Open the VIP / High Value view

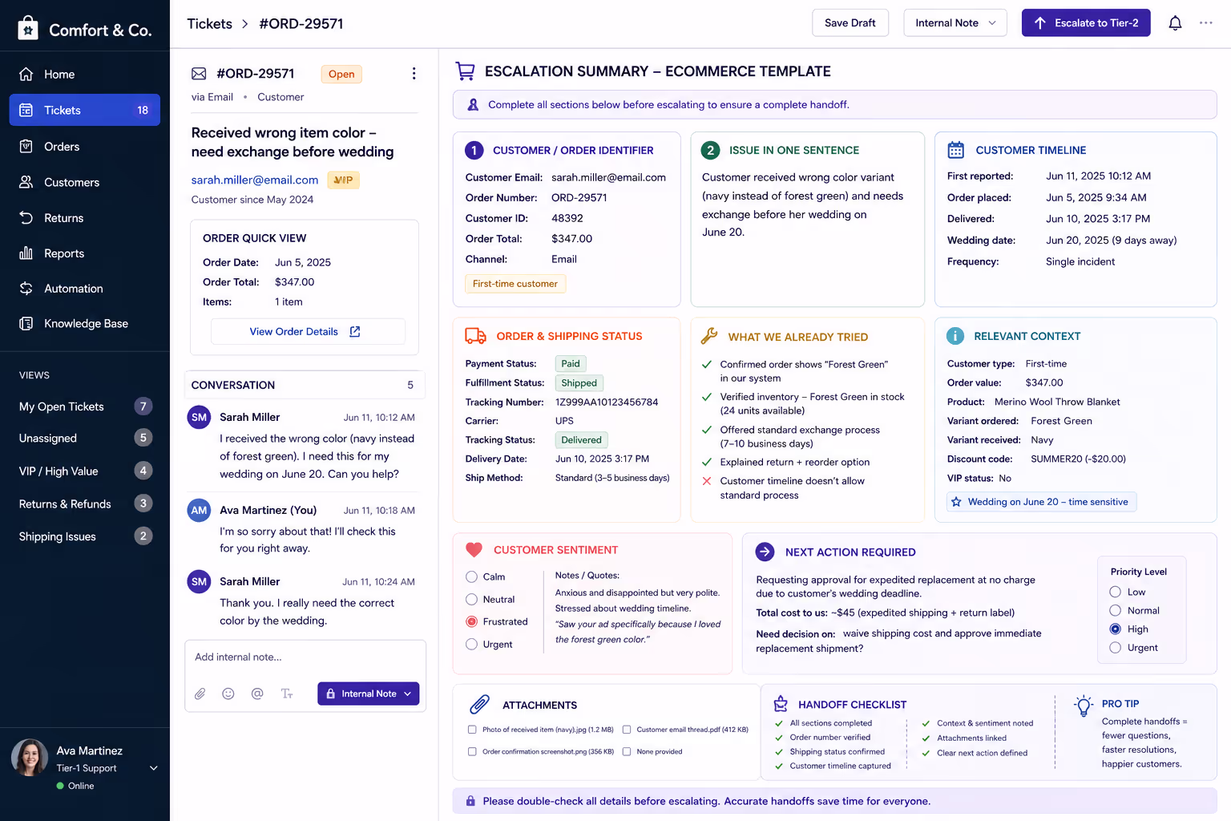tap(85, 471)
